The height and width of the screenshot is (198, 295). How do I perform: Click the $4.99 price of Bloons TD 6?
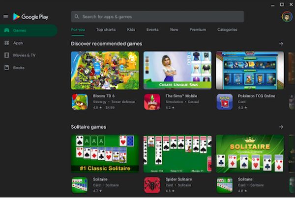click(110, 108)
